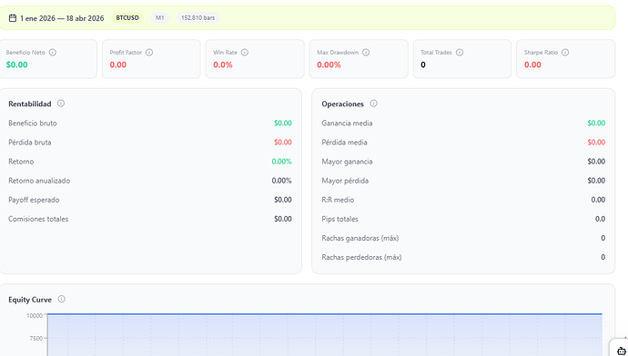628x356 pixels.
Task: Click the Retorno row label
Action: coord(21,162)
